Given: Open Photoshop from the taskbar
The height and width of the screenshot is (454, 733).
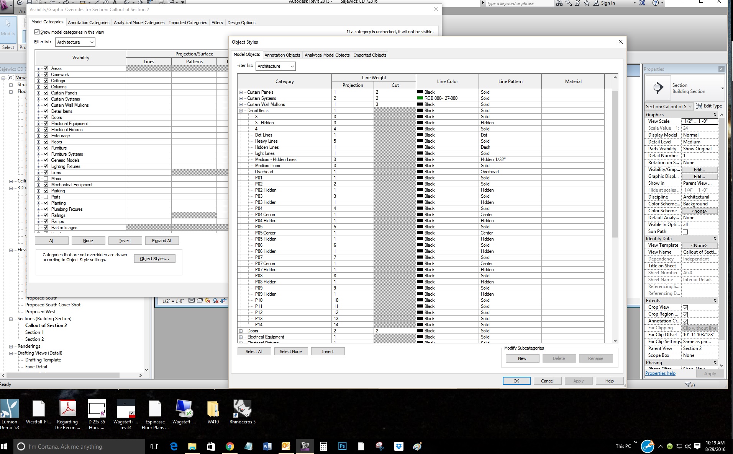Looking at the screenshot, I should click(x=342, y=446).
